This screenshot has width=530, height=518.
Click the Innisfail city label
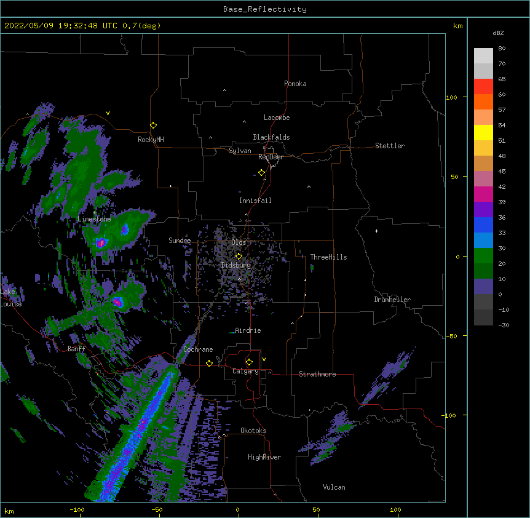(x=255, y=201)
